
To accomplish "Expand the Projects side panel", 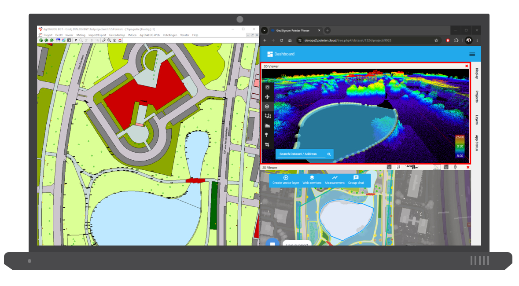I will (x=476, y=97).
